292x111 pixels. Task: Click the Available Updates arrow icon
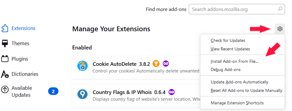tap(5, 90)
